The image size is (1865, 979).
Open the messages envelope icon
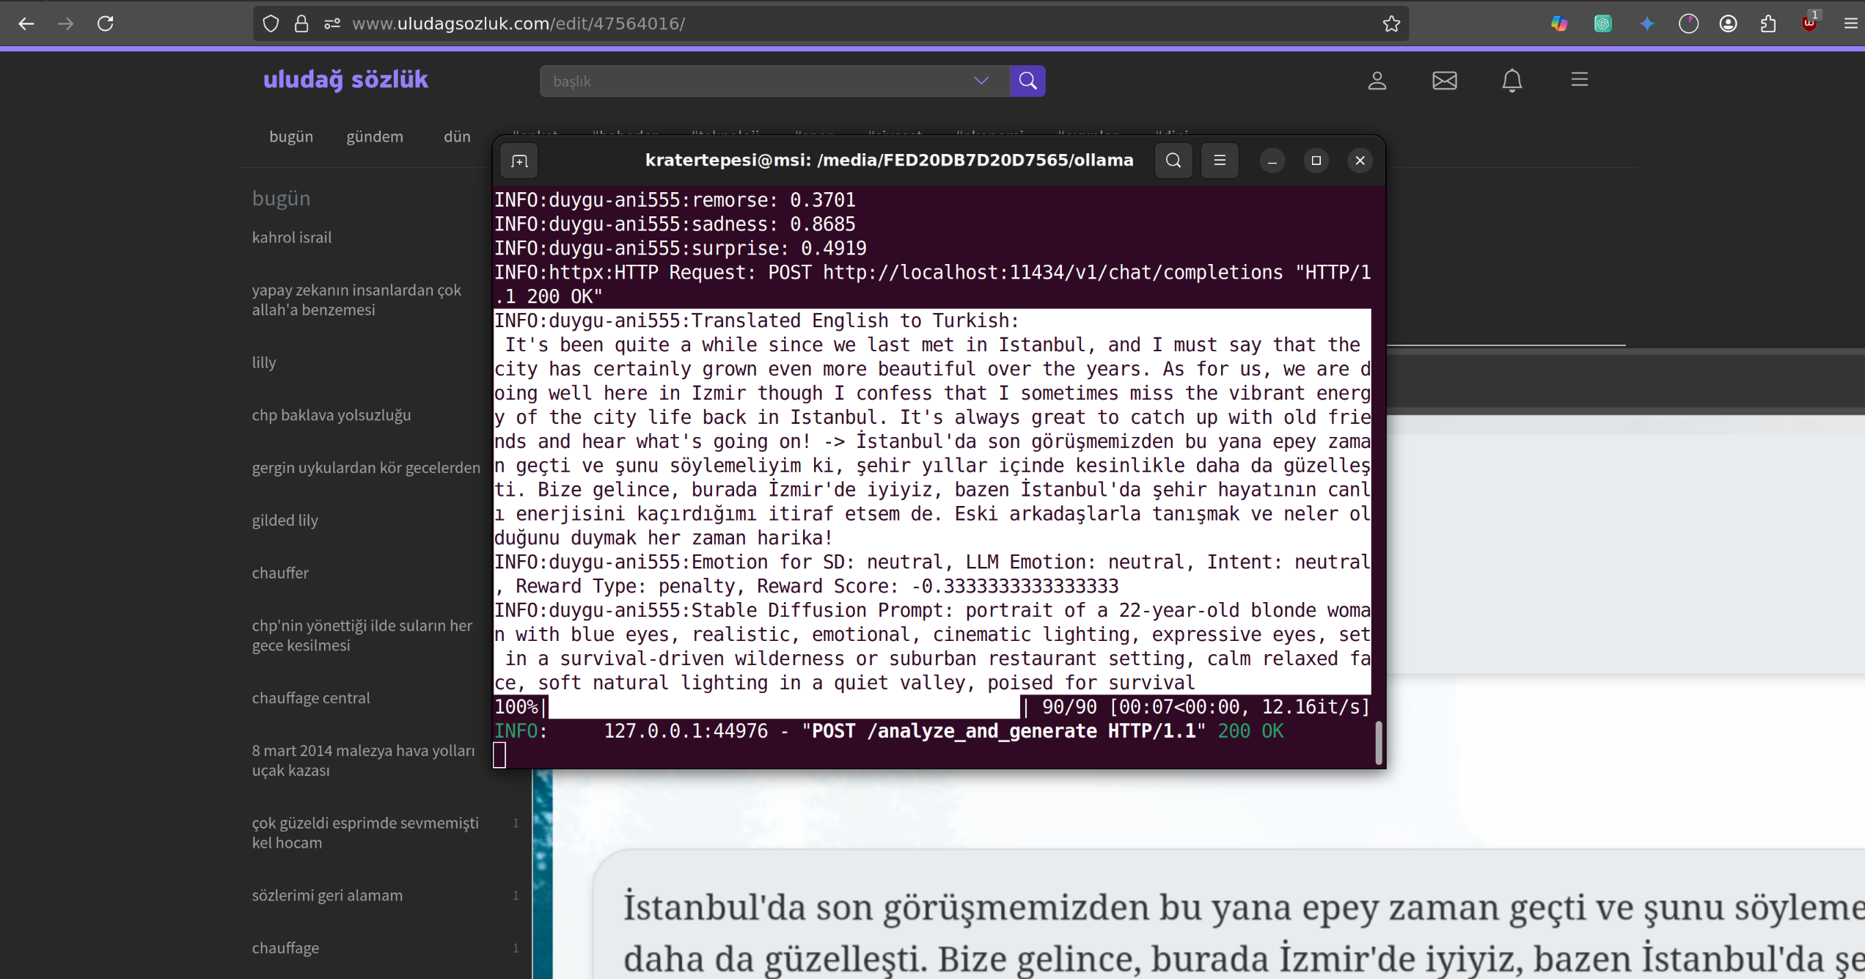[x=1444, y=80]
